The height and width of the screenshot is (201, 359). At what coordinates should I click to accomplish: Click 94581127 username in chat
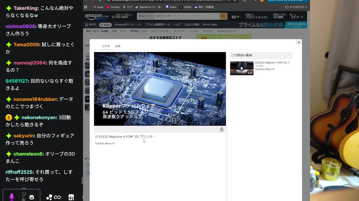17,81
